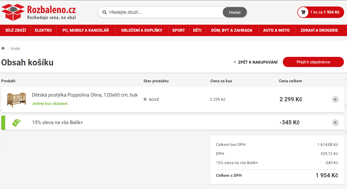Select PC, MOBILY A KANCELÁŘ menu
This screenshot has height=189, width=347.
point(86,30)
